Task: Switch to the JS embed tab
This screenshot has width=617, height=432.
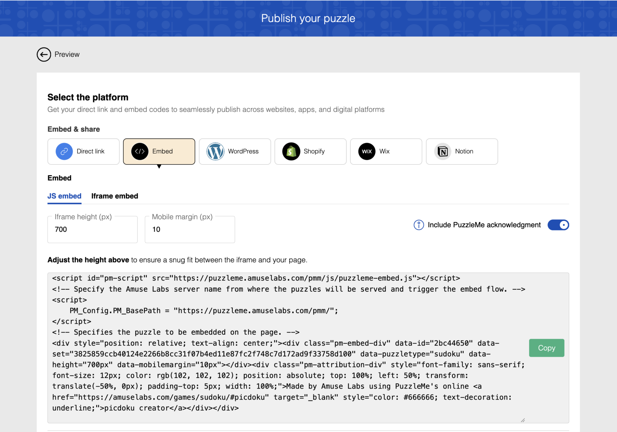Action: (64, 196)
